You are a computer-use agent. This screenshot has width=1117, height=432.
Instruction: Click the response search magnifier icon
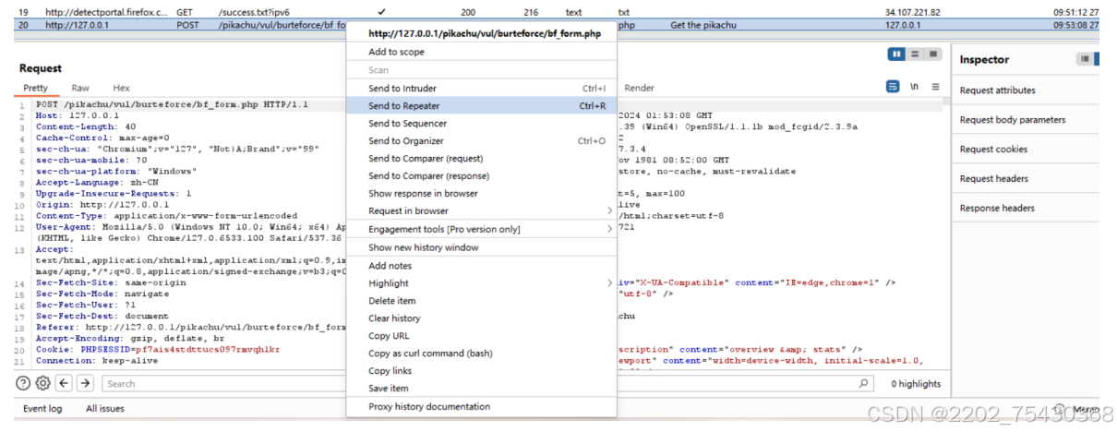point(864,383)
